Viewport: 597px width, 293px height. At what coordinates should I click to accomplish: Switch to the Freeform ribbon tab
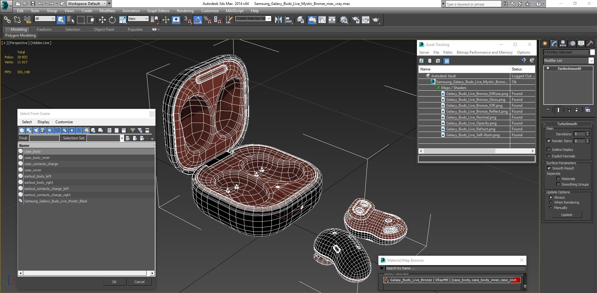click(x=44, y=29)
